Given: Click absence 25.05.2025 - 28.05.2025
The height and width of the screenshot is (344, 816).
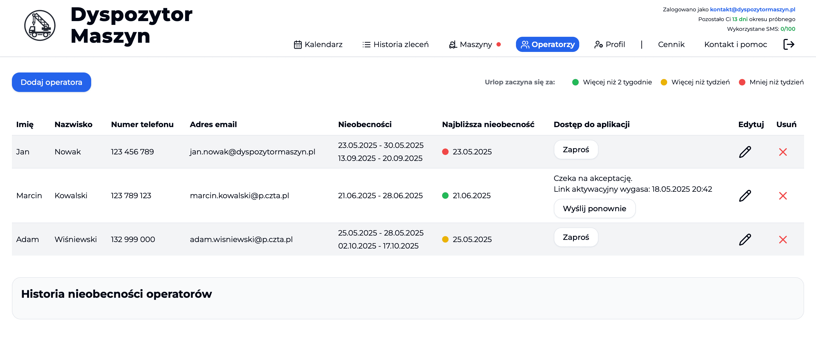Looking at the screenshot, I should (x=381, y=233).
